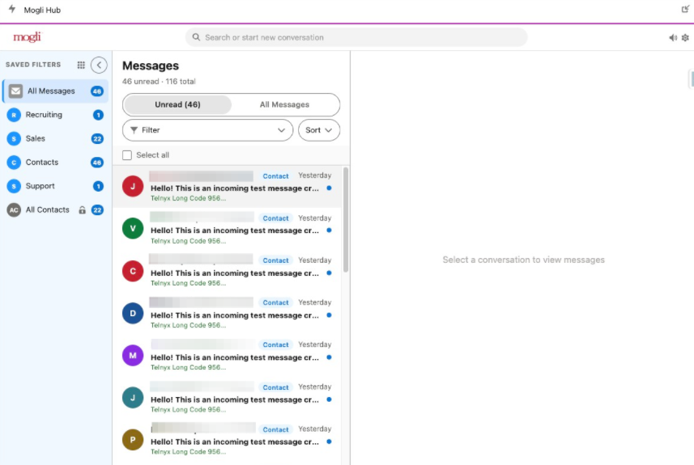Click the brown P avatar
Screen dimensions: 694x465
coord(133,440)
